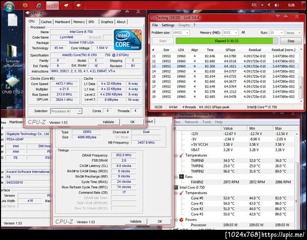Click the Powers flame icon in Hardware Monitor

pyautogui.click(x=182, y=220)
